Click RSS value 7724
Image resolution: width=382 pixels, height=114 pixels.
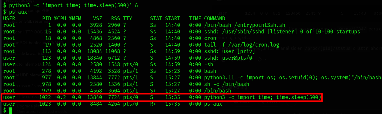click(x=114, y=97)
